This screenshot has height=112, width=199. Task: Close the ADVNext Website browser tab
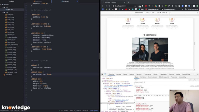124,2
